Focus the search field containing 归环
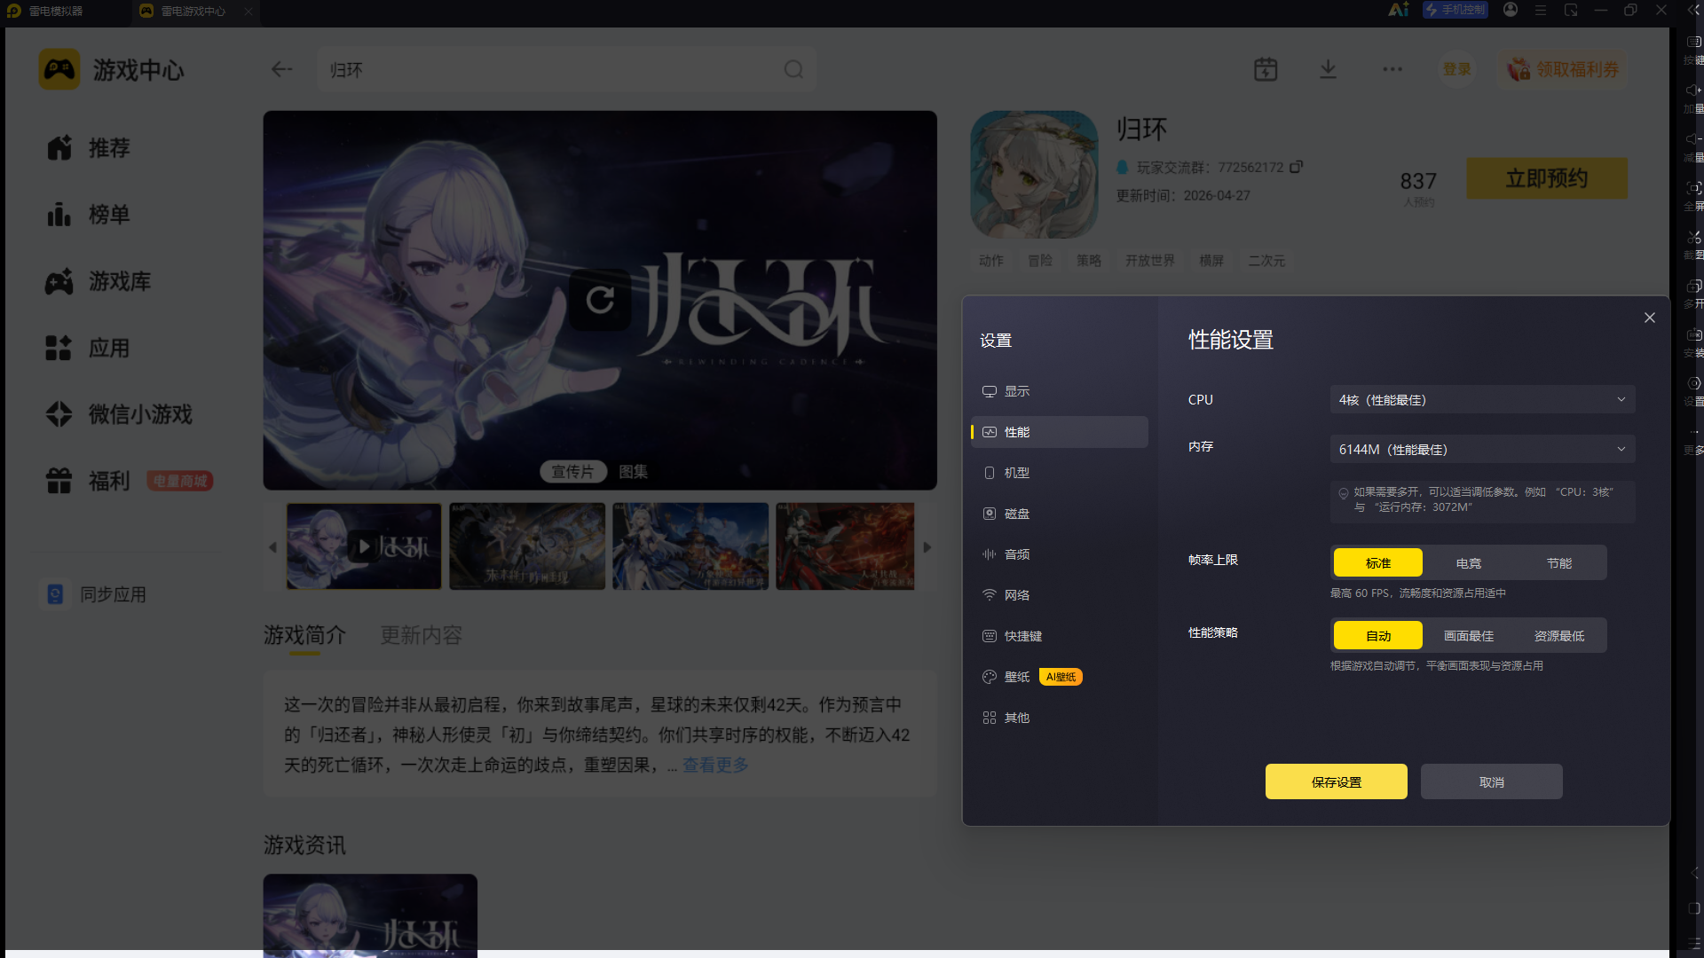 click(x=566, y=69)
